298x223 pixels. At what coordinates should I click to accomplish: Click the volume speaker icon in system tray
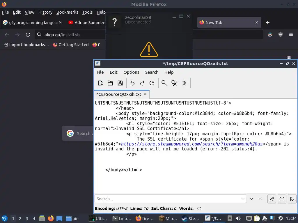click(238, 218)
